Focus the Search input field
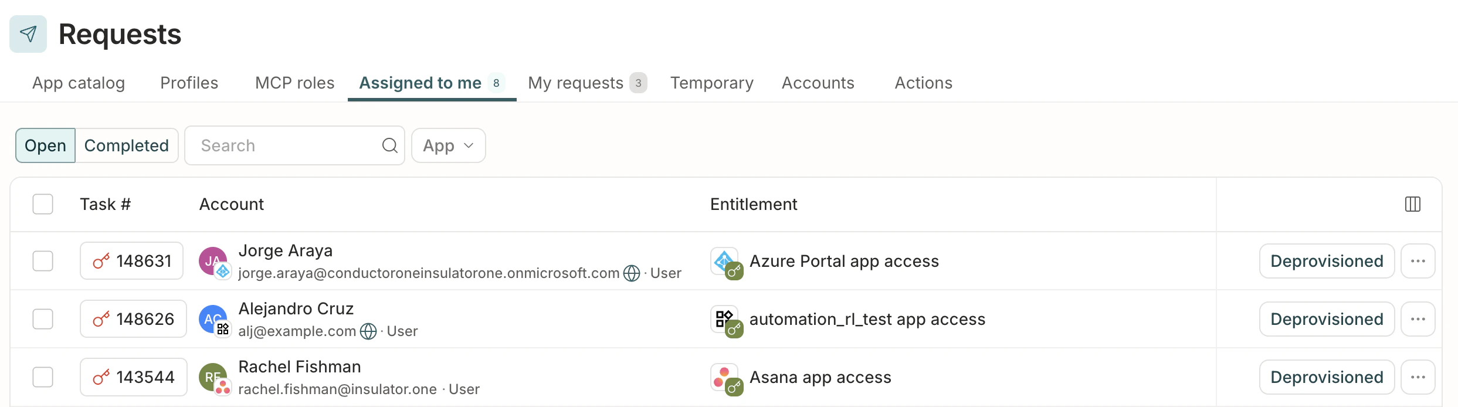Image resolution: width=1458 pixels, height=407 pixels. (294, 145)
